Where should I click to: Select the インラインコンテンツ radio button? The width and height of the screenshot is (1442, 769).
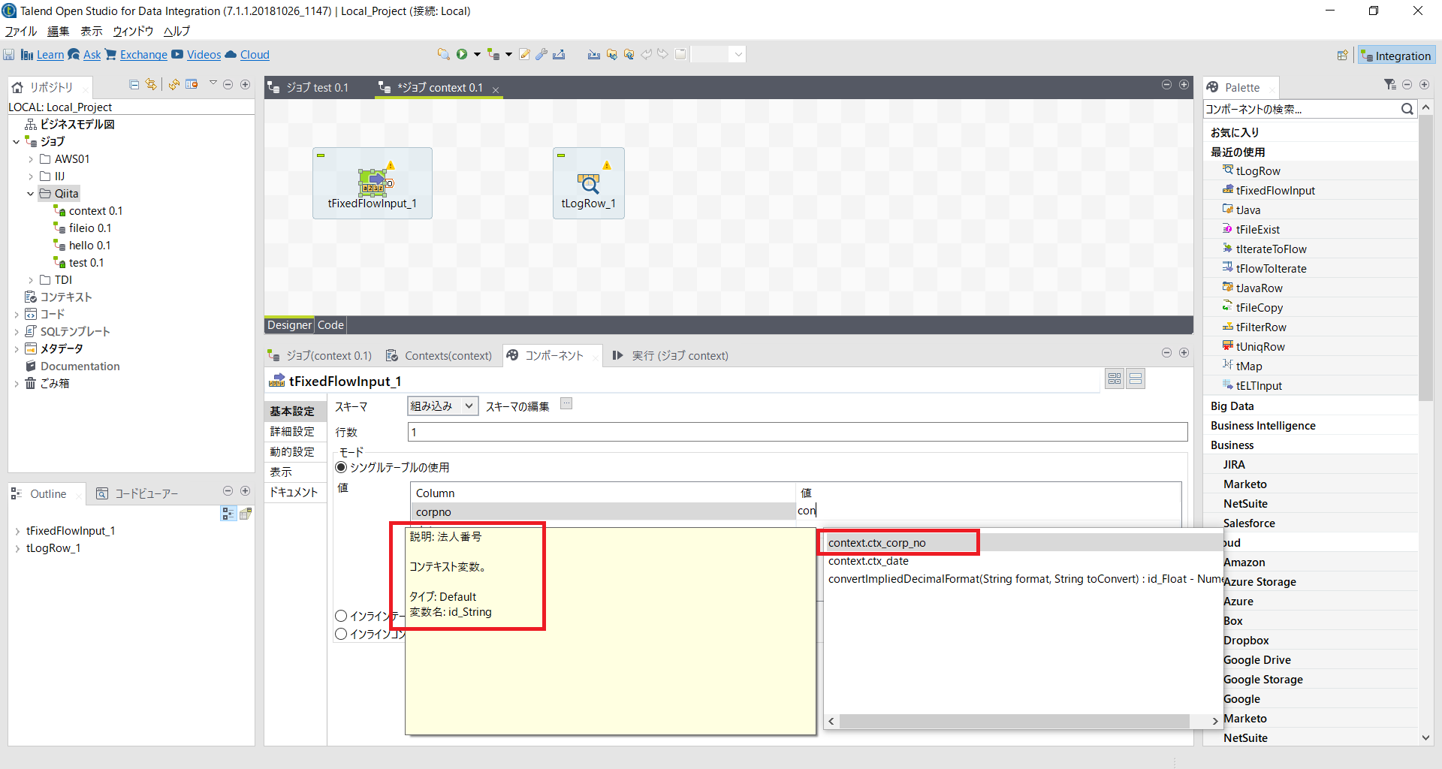(341, 634)
